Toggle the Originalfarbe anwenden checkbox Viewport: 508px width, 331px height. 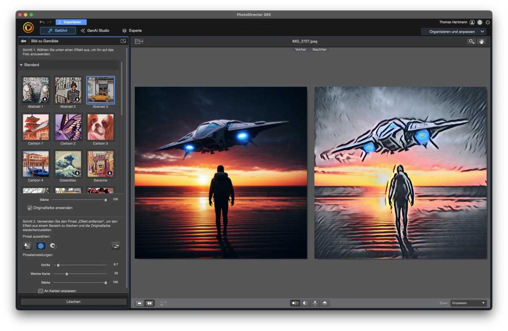point(30,208)
